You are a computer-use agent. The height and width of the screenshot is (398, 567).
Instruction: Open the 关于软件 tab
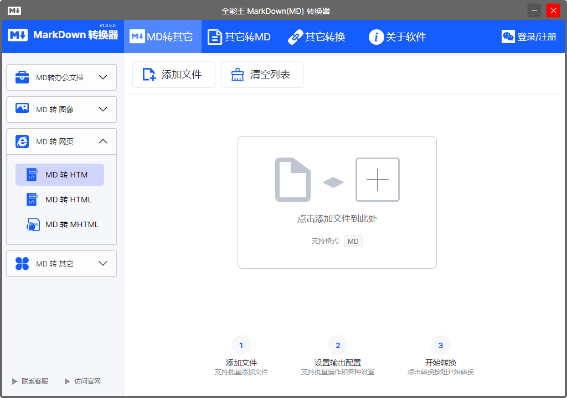pos(397,36)
